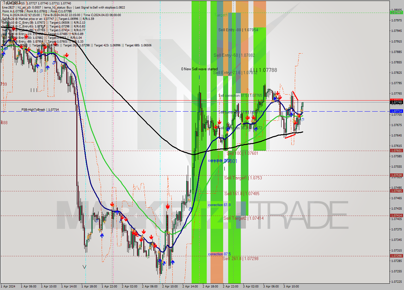Click the 1.07345 price scale value
Image resolution: width=404 pixels, height=290 pixels.
[x=396, y=240]
